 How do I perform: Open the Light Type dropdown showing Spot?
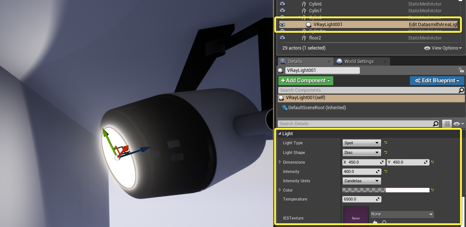(x=362, y=143)
